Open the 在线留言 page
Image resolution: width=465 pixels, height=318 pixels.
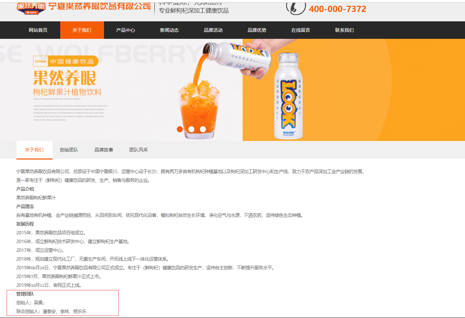[x=301, y=30]
